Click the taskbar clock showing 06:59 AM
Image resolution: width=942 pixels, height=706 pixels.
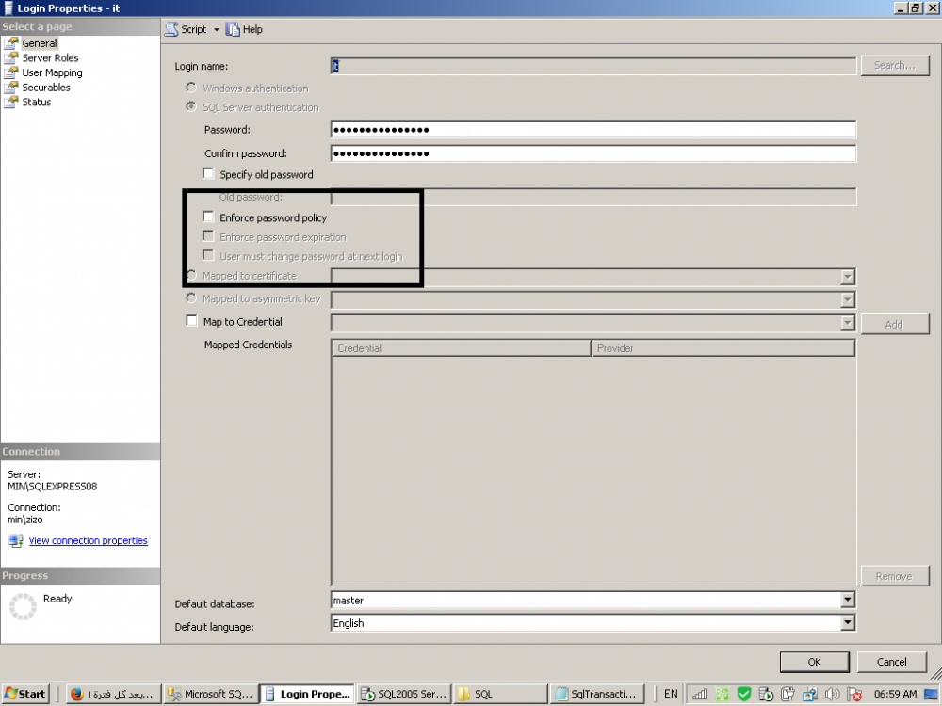(x=895, y=694)
